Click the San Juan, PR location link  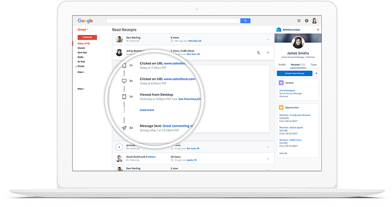(x=193, y=148)
